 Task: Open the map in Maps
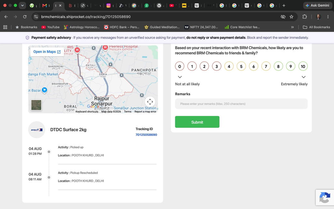click(x=47, y=52)
